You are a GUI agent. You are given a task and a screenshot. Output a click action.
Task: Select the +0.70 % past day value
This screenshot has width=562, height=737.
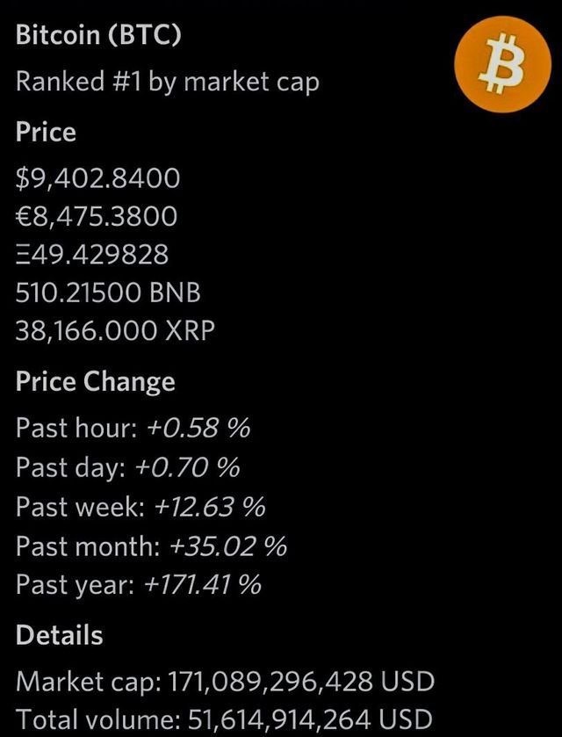click(x=187, y=467)
